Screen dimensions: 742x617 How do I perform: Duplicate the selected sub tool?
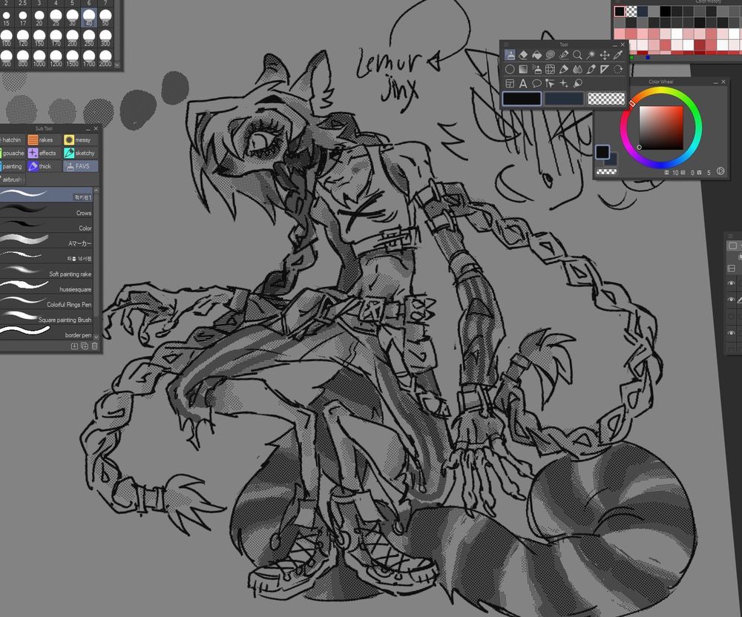[x=85, y=346]
